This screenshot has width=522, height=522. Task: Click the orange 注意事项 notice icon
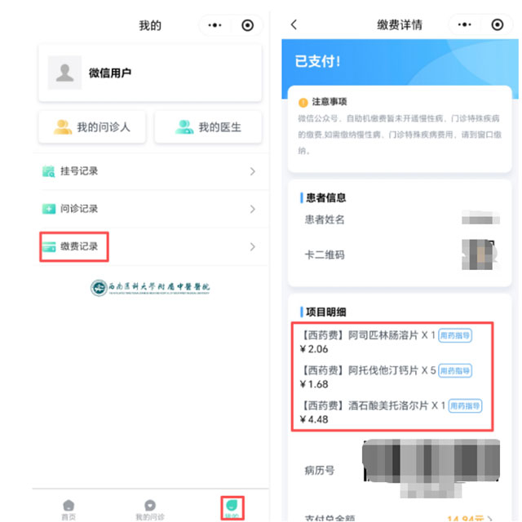point(303,102)
